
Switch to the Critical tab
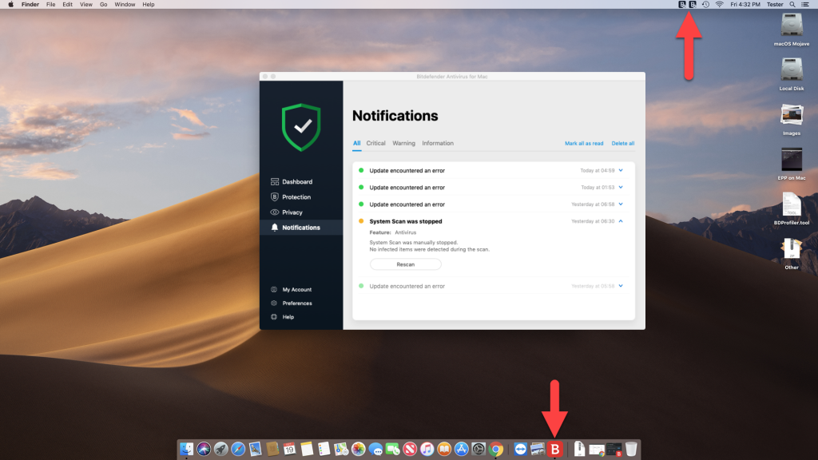point(375,143)
